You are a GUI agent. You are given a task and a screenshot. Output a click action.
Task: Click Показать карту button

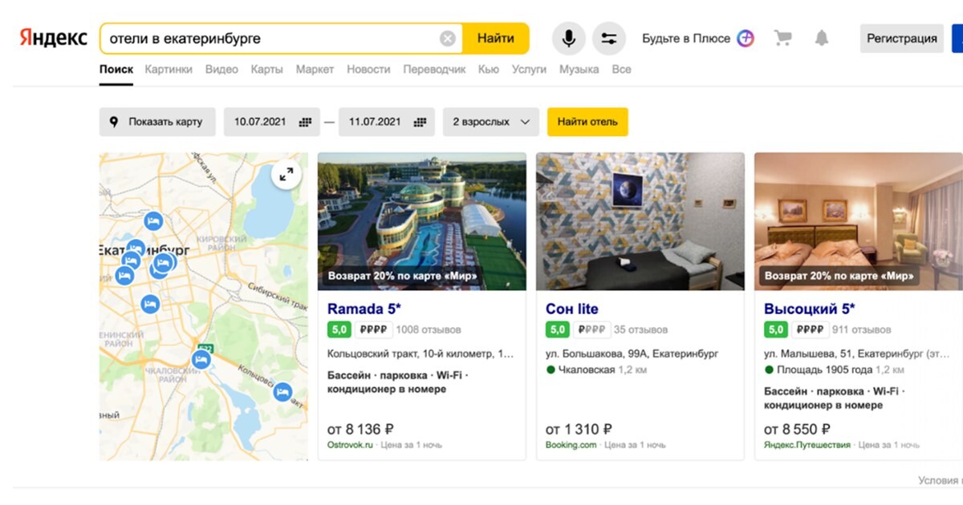point(157,122)
